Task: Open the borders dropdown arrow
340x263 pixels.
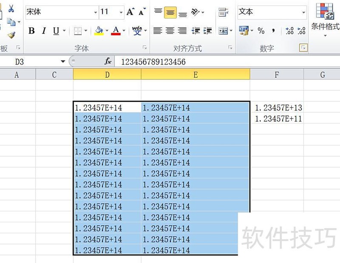Action: point(86,31)
